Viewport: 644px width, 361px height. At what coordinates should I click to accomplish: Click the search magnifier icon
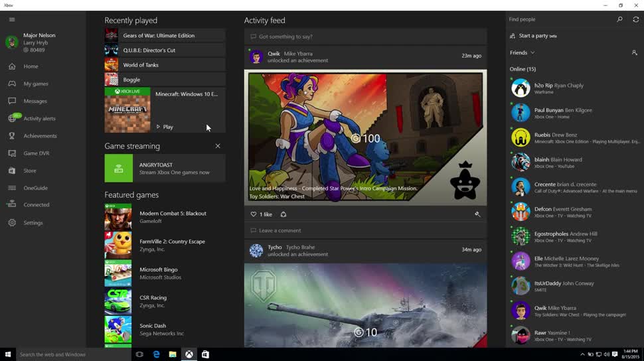[x=620, y=19]
